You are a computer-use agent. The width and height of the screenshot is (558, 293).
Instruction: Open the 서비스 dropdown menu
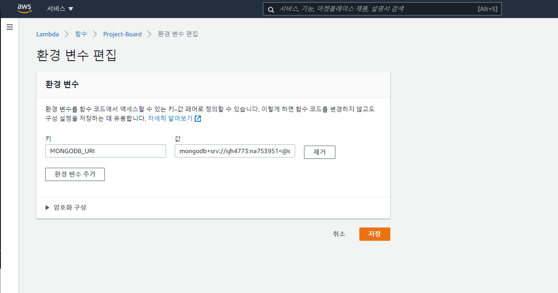pyautogui.click(x=60, y=9)
